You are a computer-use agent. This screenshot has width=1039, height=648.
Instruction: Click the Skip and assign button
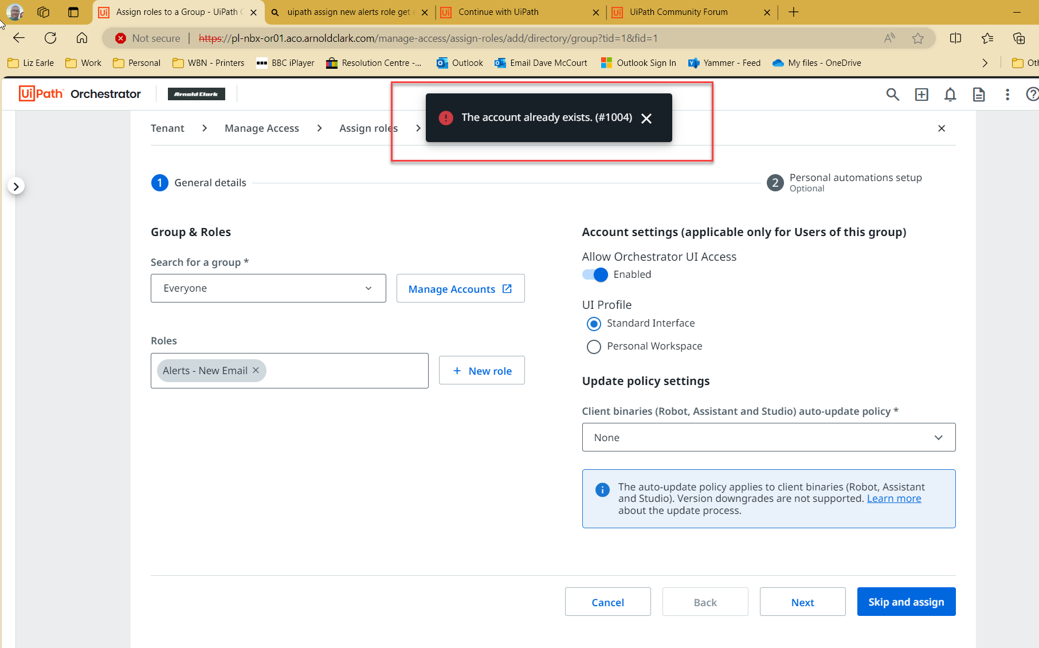pos(906,602)
